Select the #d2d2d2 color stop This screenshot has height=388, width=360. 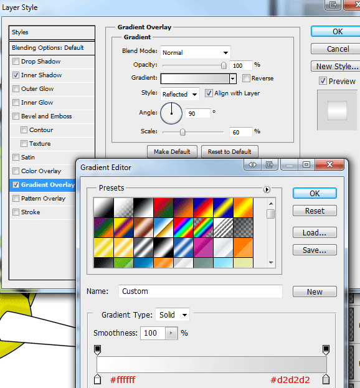click(x=326, y=379)
